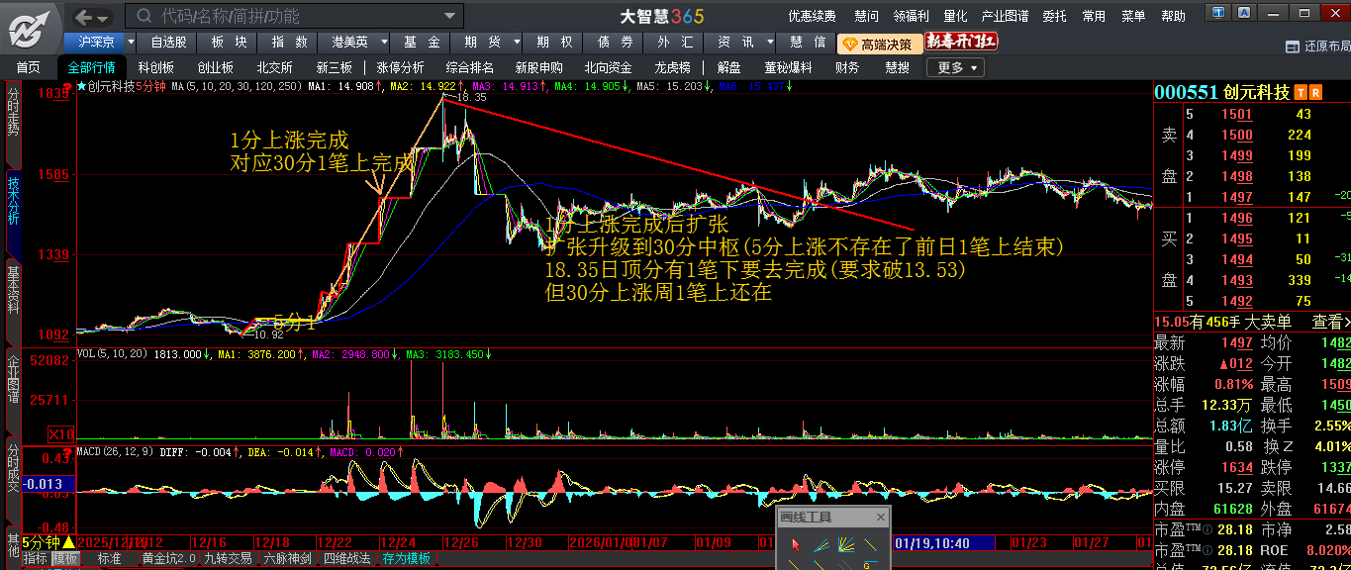The height and width of the screenshot is (570, 1351).
Task: Click the search magnifier icon
Action: pos(144,16)
